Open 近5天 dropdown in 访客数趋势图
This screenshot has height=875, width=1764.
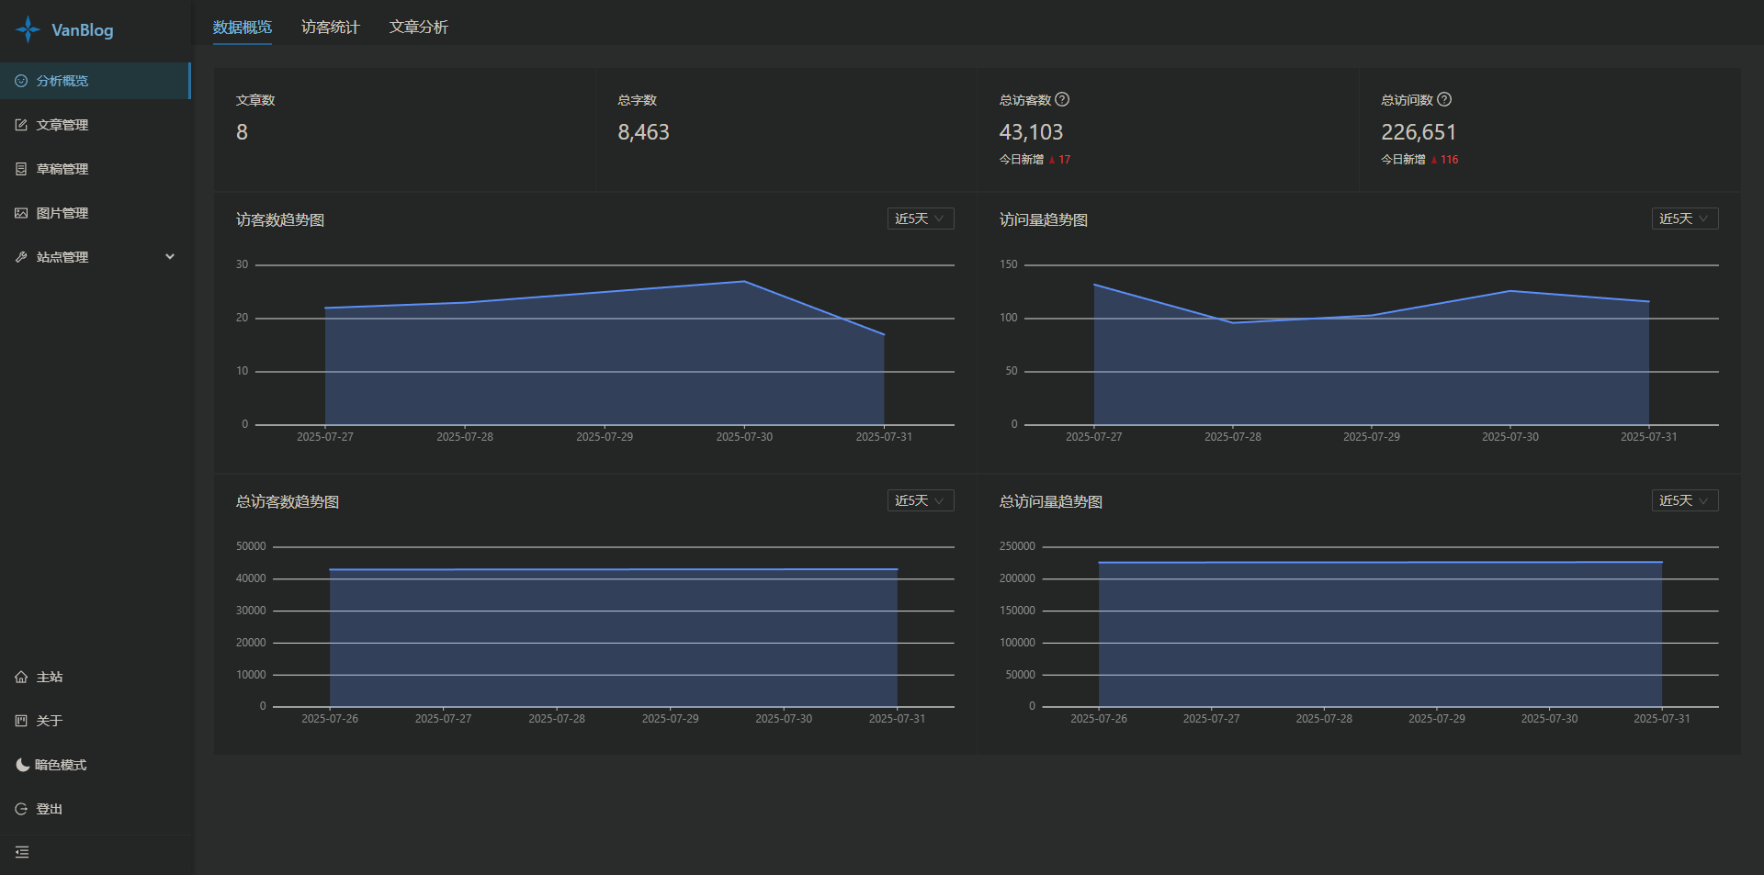coord(920,219)
